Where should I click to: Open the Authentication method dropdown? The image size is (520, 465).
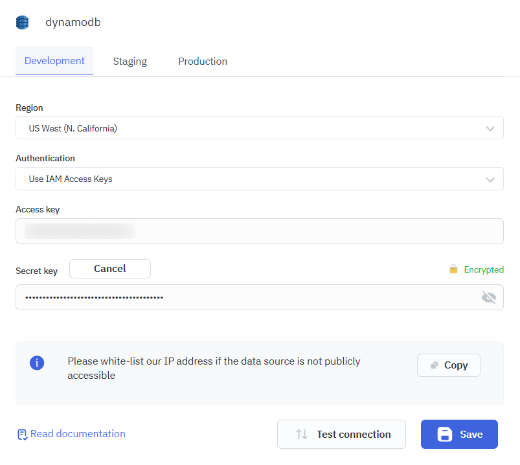(x=259, y=179)
